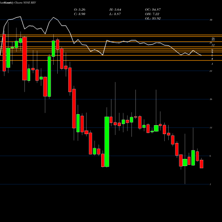Click the orange level label 12
Screen dimensions: 222x222
pyautogui.click(x=213, y=45)
